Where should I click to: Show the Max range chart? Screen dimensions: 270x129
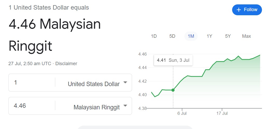coord(246,36)
